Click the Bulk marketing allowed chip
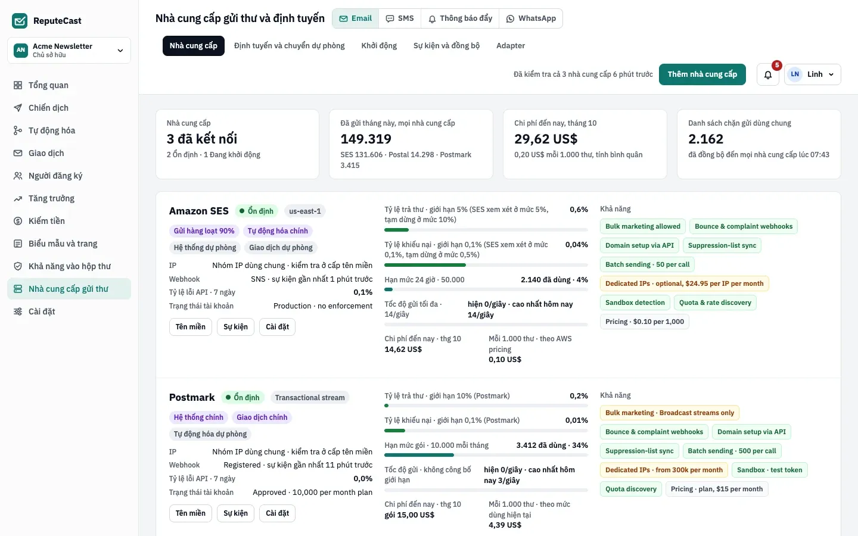Viewport: 858px width, 536px height. (643, 226)
